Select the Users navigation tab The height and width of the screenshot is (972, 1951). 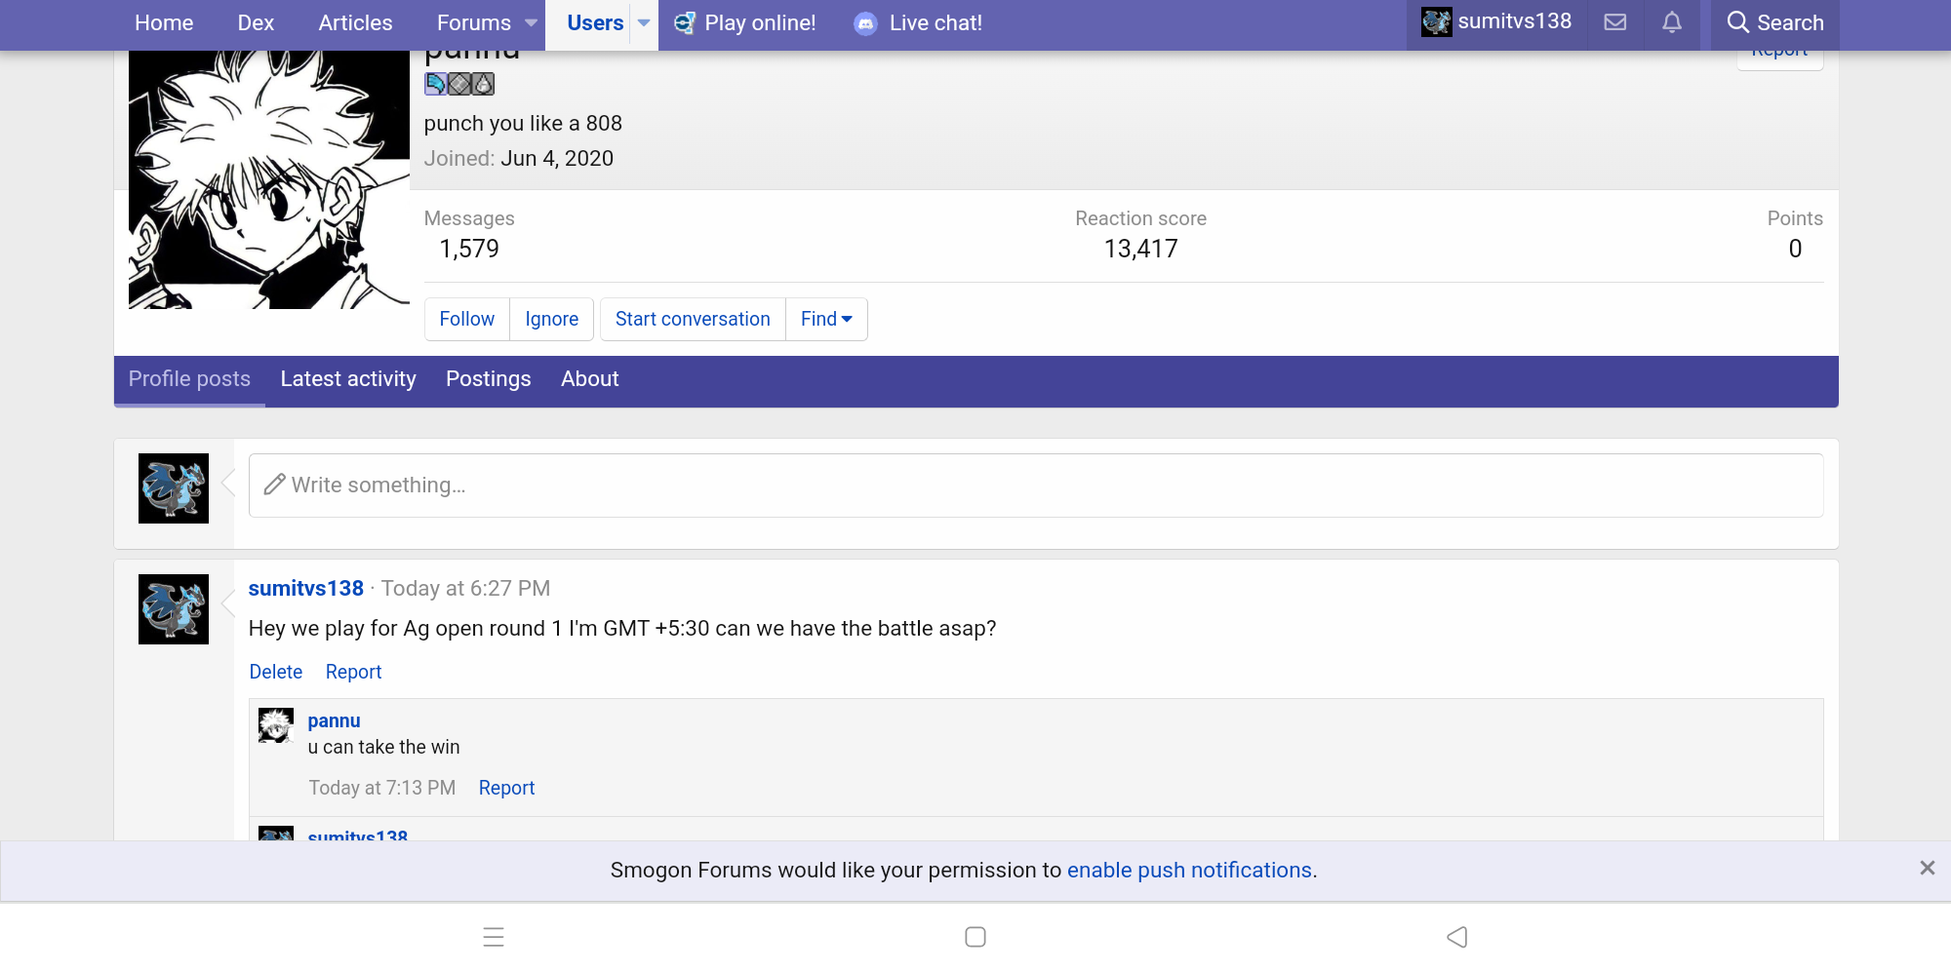595,22
